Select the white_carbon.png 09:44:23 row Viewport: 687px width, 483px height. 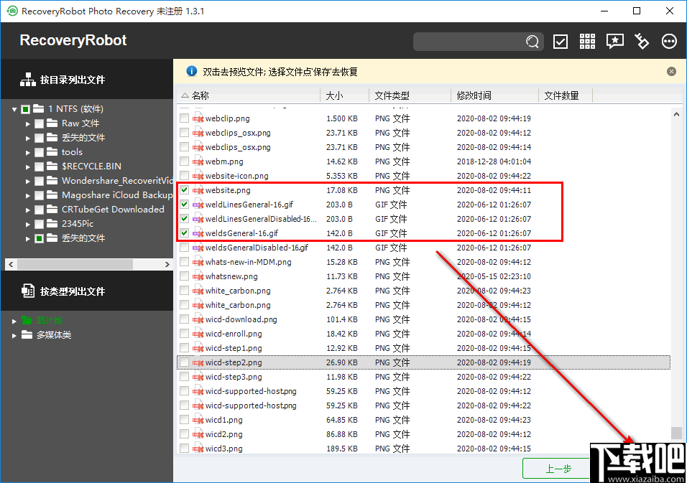pyautogui.click(x=424, y=291)
